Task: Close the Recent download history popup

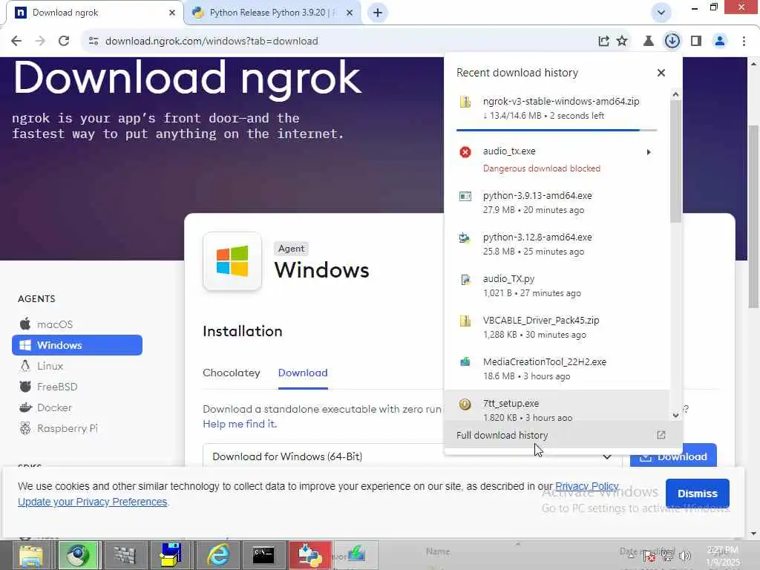Action: click(x=661, y=73)
